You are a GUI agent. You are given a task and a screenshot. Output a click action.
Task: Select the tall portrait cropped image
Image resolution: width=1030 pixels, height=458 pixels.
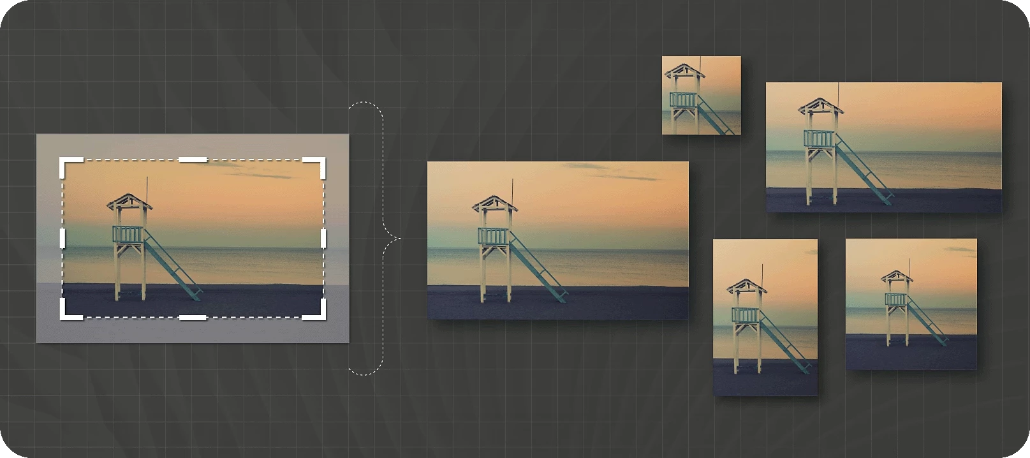[765, 318]
